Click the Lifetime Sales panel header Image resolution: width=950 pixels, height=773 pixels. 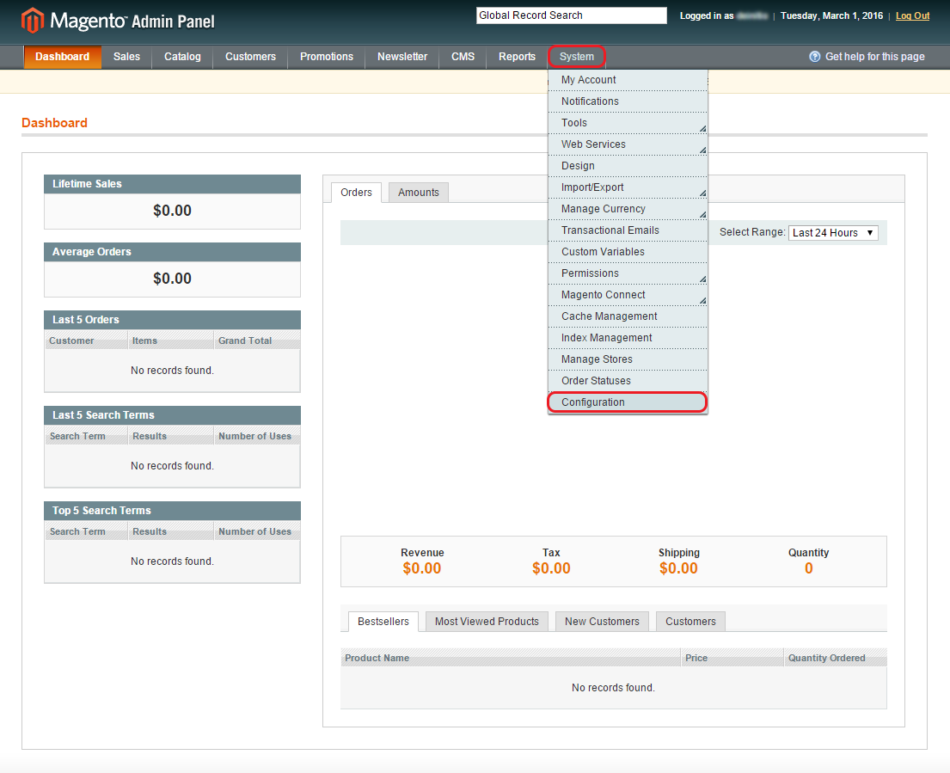pos(172,184)
